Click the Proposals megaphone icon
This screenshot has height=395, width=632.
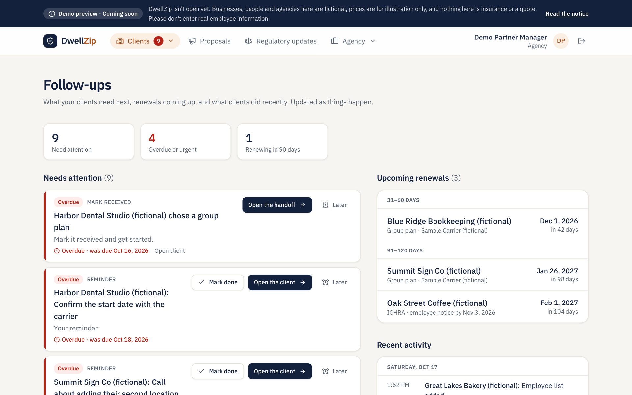192,41
